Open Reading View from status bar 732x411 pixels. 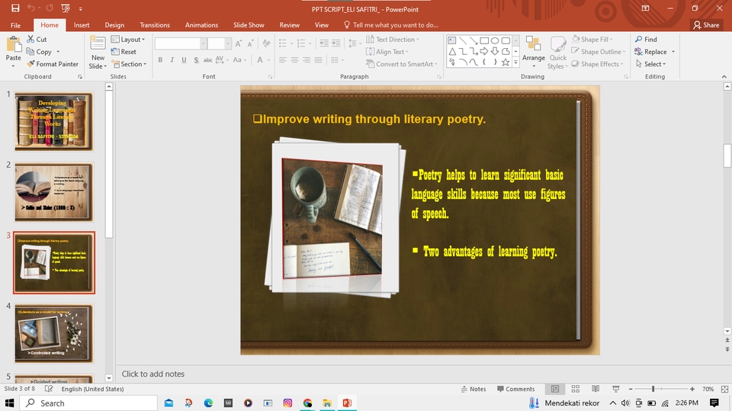point(596,389)
